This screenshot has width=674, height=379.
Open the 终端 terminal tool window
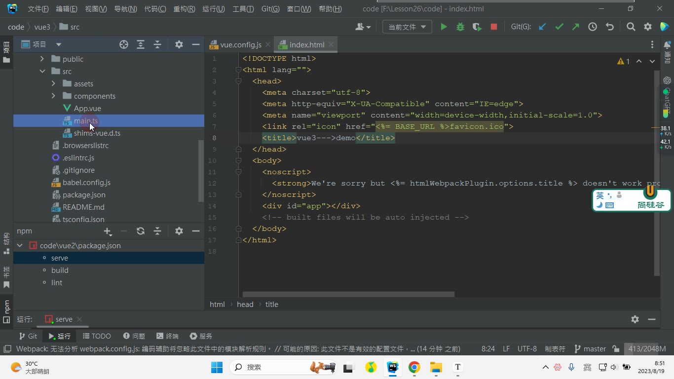(x=167, y=336)
